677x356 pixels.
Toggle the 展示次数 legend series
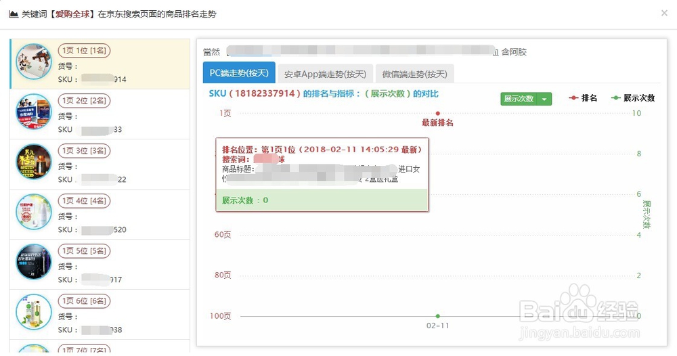coord(633,98)
